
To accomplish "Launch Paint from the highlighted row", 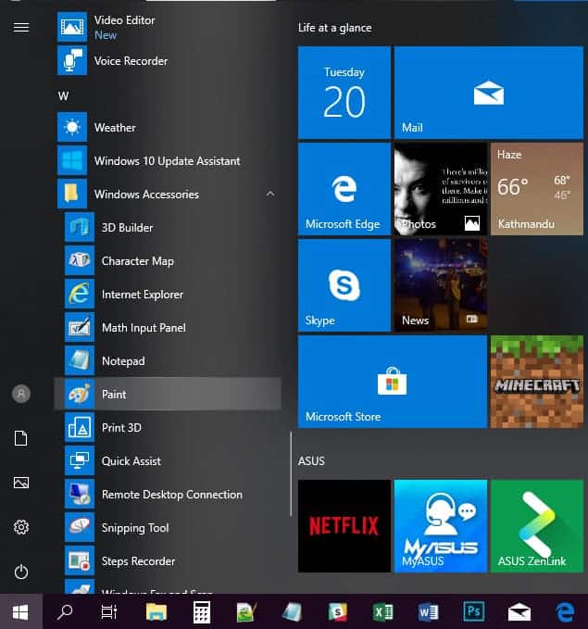I will point(169,394).
